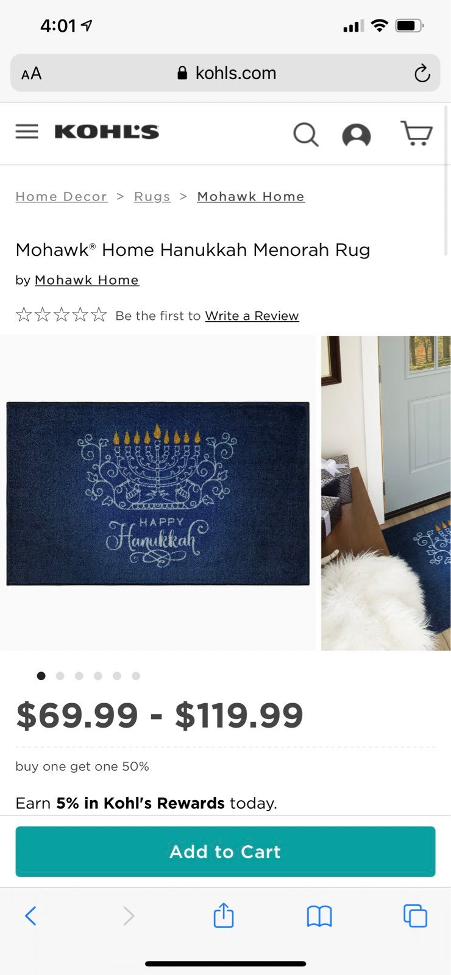View the shopping cart icon
The image size is (451, 975).
pos(416,133)
